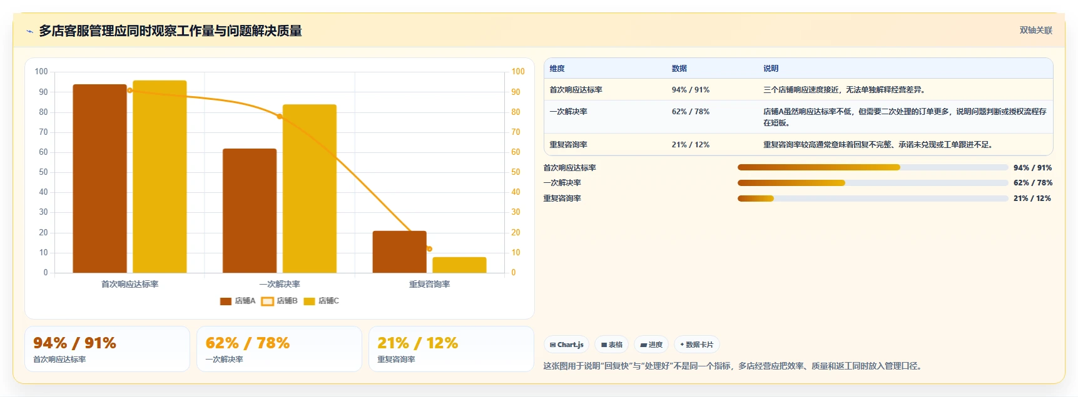Click the note starting 重复咨询率较高通常意味着
1078x397 pixels.
coord(878,145)
